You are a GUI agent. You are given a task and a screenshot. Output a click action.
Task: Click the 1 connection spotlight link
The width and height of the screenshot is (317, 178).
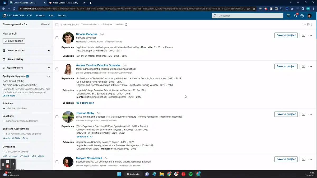[x=85, y=103]
